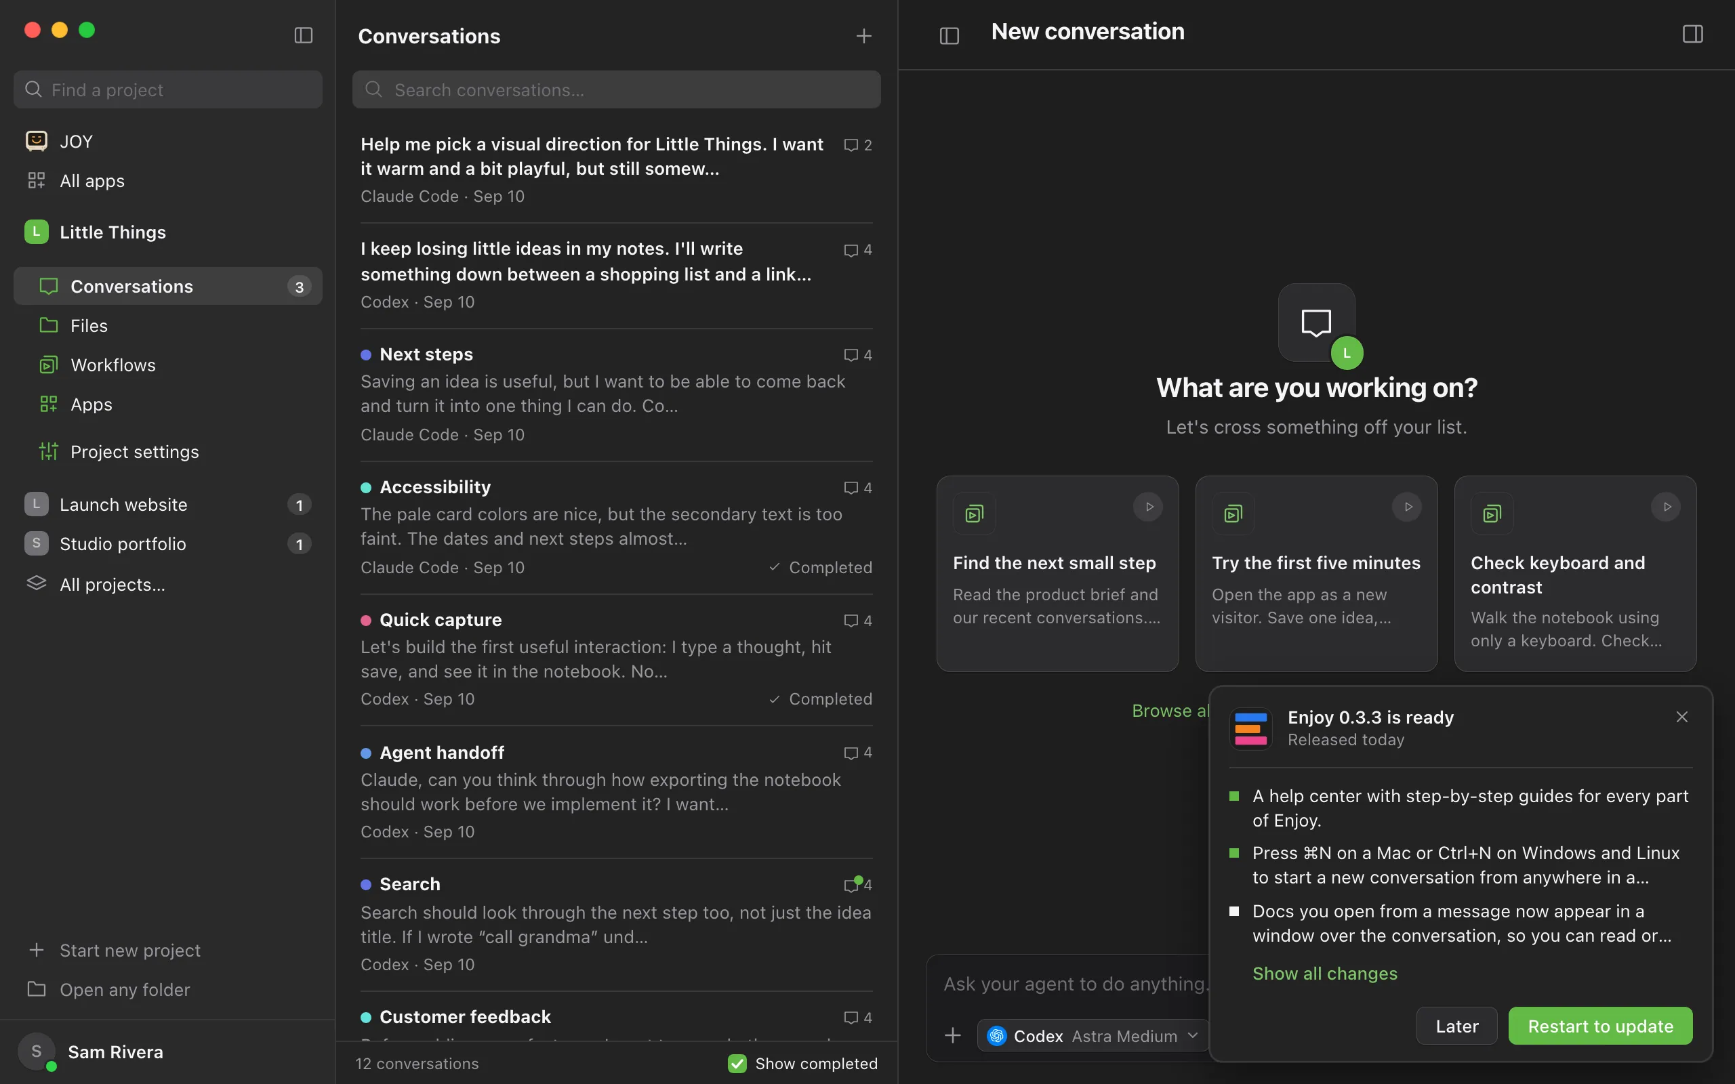The height and width of the screenshot is (1084, 1735).
Task: Open the losing little ideas conversation
Action: pyautogui.click(x=617, y=275)
